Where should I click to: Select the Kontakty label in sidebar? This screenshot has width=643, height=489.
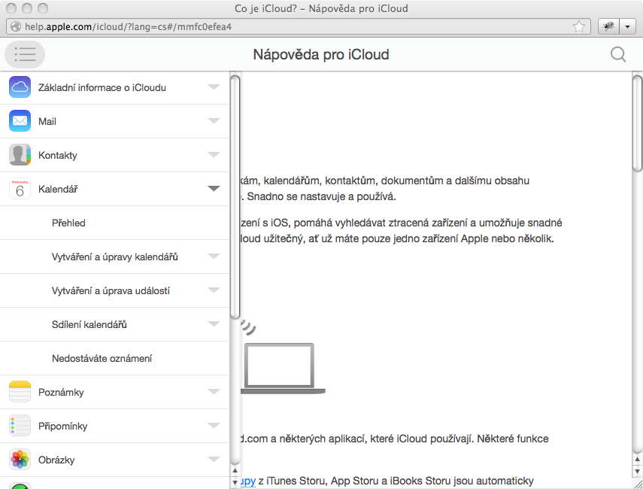click(x=58, y=156)
